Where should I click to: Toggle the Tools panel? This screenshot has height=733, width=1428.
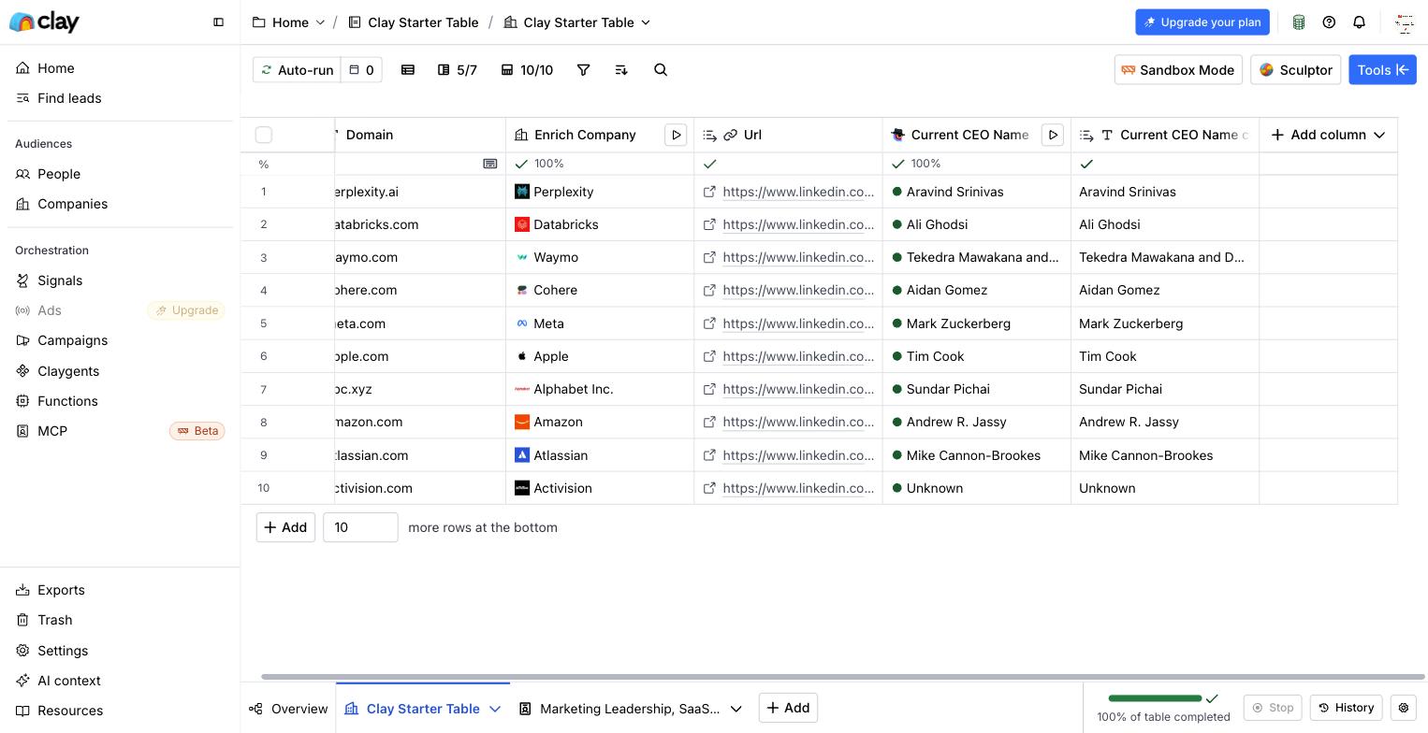pos(1382,70)
